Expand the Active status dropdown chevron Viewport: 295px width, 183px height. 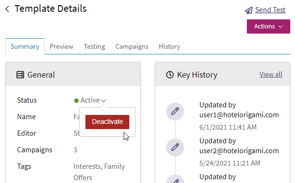tap(104, 101)
